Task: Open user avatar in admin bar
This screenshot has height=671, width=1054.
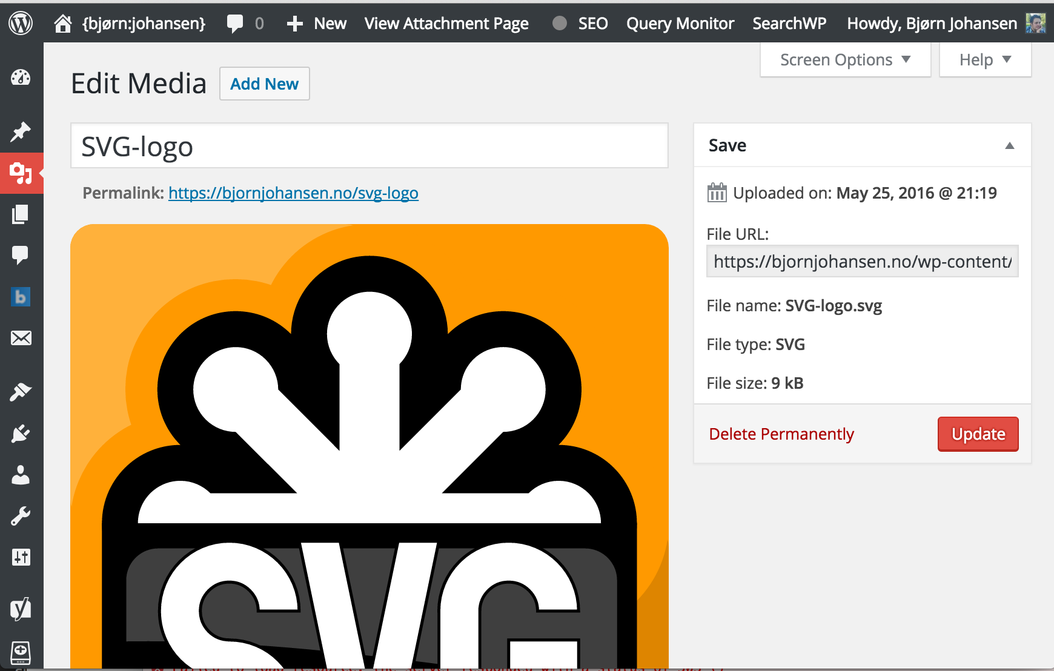Action: coord(1035,23)
